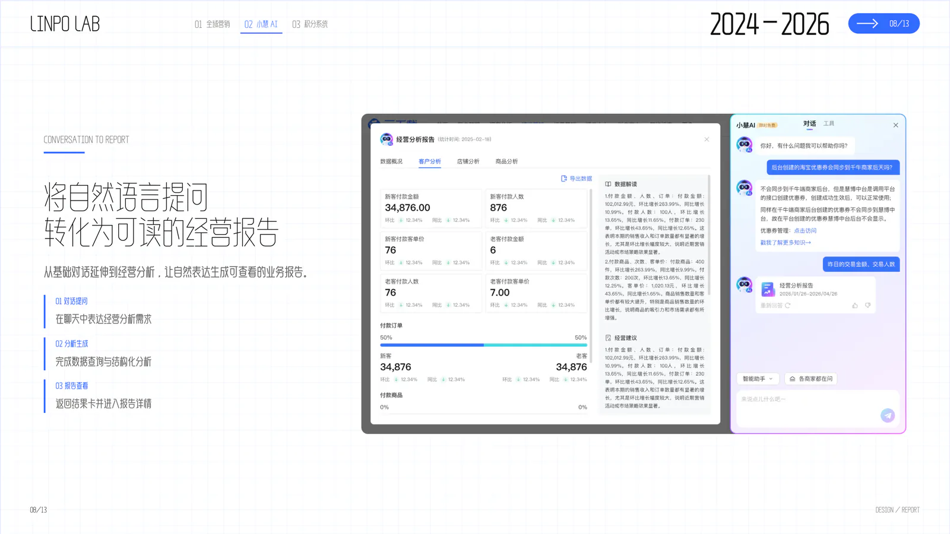Click the 点击访问 link
The width and height of the screenshot is (950, 534).
click(x=805, y=231)
